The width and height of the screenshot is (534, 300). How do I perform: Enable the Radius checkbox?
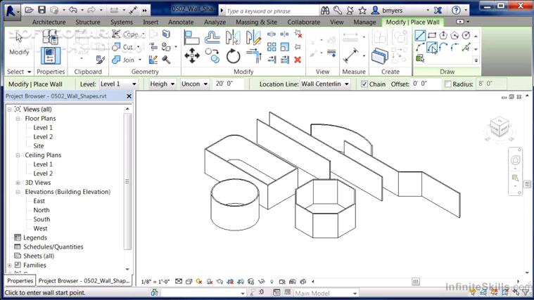[x=448, y=84]
